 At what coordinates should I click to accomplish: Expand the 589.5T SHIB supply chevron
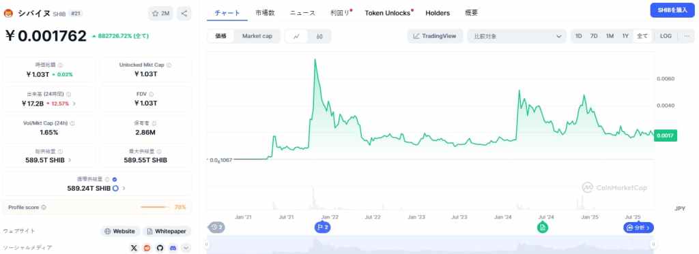(x=70, y=159)
